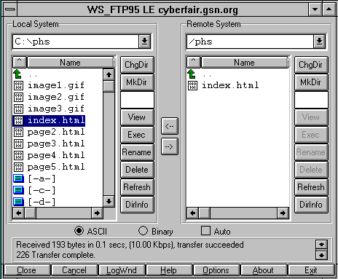Click the local Exec button

click(137, 135)
